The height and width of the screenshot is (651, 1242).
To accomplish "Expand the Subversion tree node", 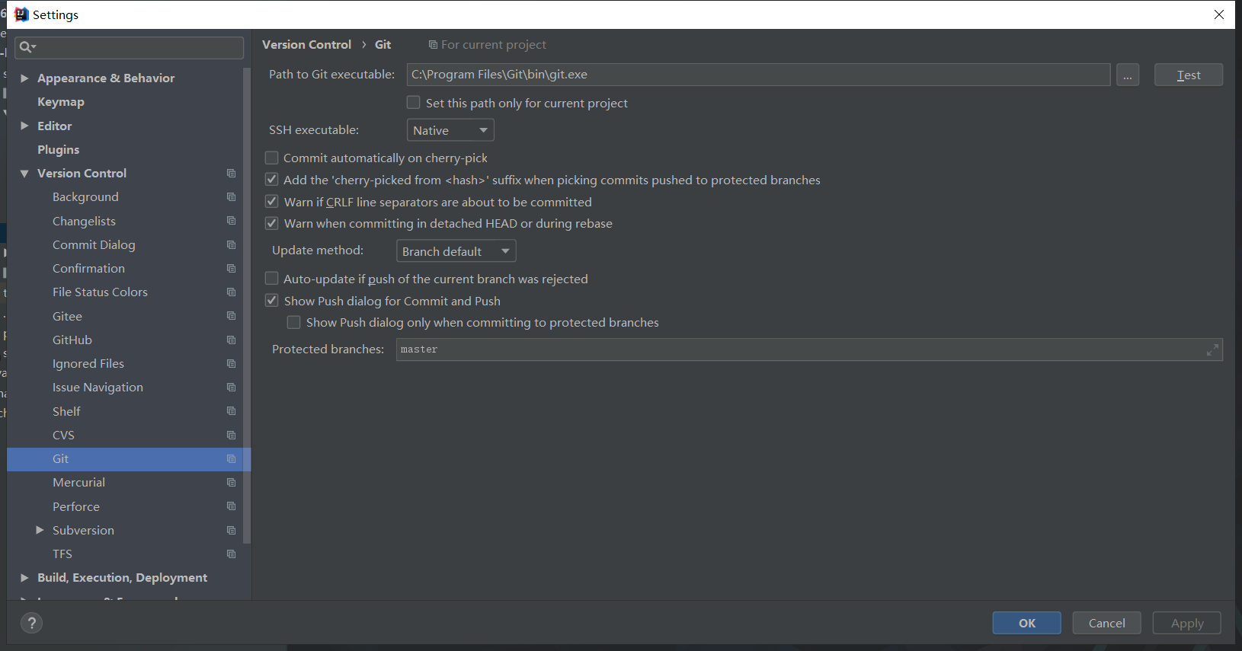I will (x=40, y=530).
